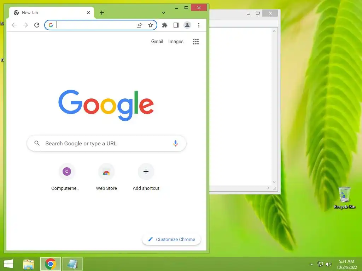Switch to the notepad taskbar app
The image size is (362, 271).
click(x=72, y=264)
